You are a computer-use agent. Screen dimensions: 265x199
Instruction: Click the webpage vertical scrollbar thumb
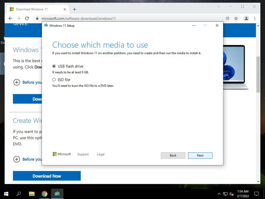click(x=258, y=74)
